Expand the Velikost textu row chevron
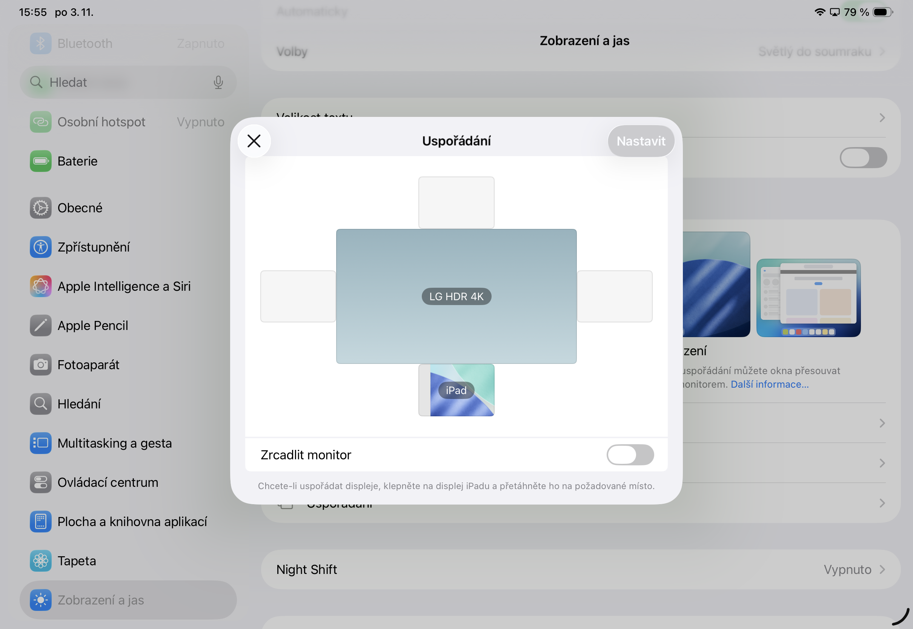 pyautogui.click(x=882, y=118)
